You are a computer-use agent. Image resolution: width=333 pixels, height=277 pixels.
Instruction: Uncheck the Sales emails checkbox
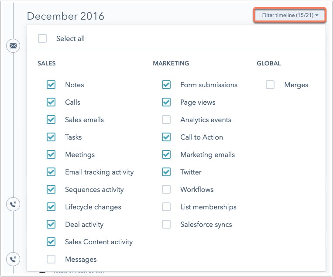pos(51,120)
